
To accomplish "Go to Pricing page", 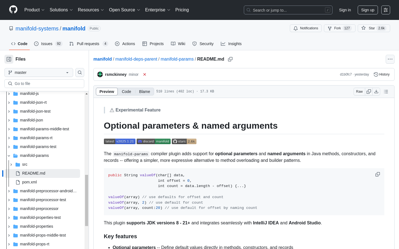I will coord(182,10).
